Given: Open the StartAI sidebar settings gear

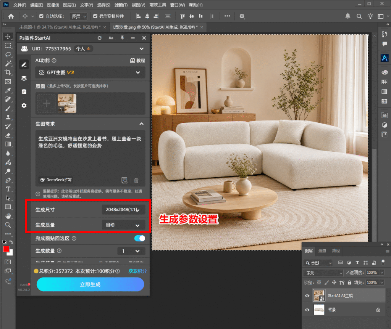Looking at the screenshot, I should click(x=24, y=105).
